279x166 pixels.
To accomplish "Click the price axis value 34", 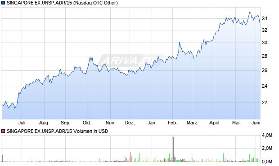I will 265,18.
